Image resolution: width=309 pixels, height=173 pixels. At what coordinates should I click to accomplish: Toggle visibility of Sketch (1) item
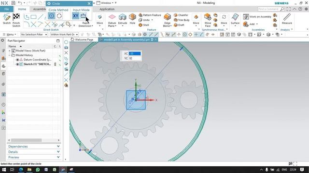coord(17,64)
